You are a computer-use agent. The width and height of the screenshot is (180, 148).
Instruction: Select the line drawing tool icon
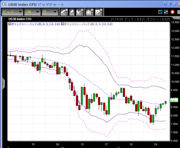63,12
